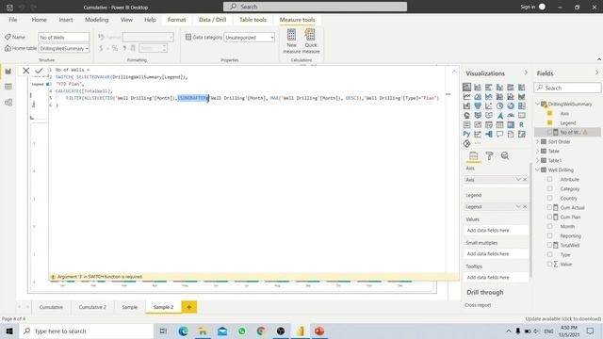The image size is (603, 339).
Task: Add a new report page
Action: [188, 307]
